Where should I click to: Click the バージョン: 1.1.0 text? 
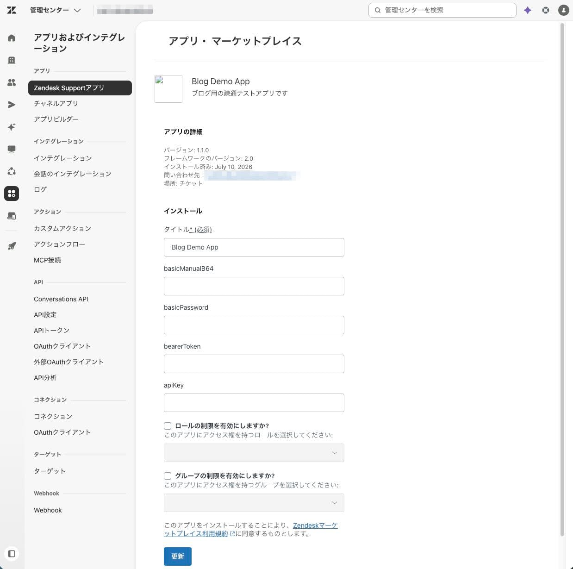click(x=187, y=150)
